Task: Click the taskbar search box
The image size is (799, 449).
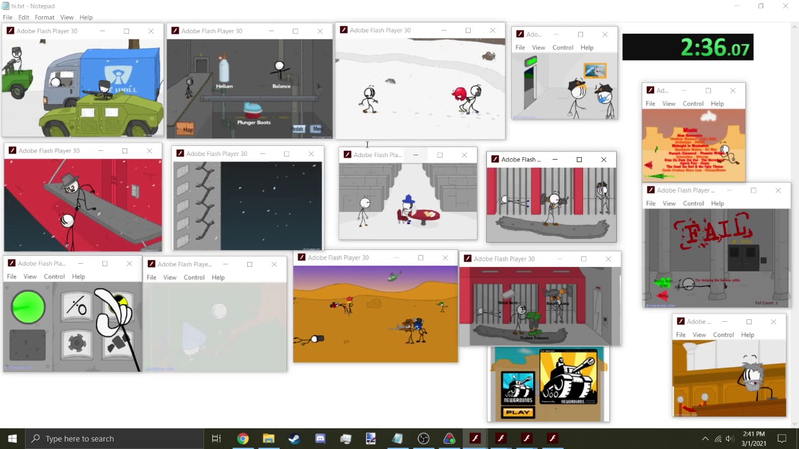Action: coord(114,438)
